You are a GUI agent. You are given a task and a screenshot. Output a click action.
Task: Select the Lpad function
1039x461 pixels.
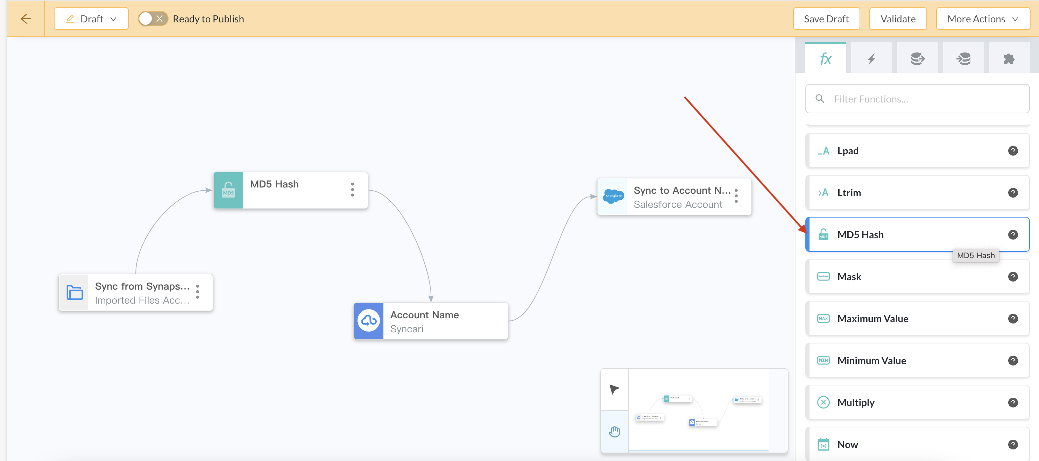(x=917, y=151)
